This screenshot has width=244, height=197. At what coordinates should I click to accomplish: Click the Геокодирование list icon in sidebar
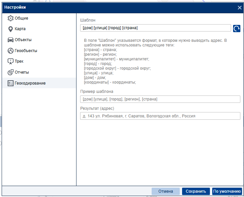(10, 83)
